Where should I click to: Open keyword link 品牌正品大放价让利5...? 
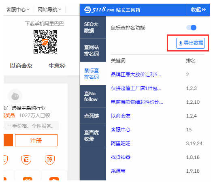click(x=136, y=75)
